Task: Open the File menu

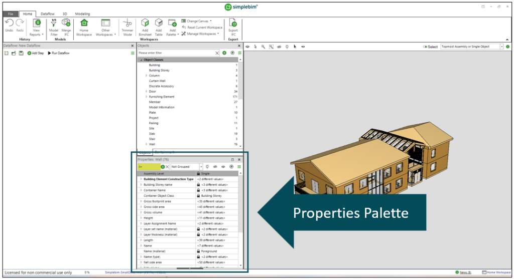Action: point(11,14)
